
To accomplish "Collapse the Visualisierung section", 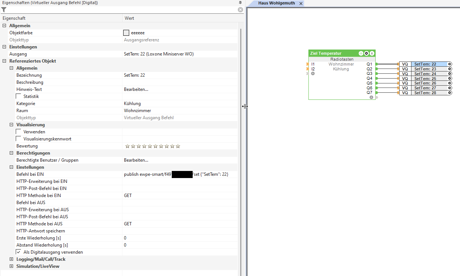I will pos(12,125).
